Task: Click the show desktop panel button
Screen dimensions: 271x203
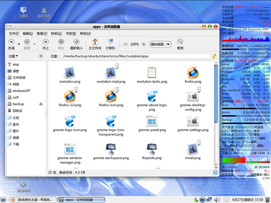Action: pyautogui.click(x=3, y=200)
